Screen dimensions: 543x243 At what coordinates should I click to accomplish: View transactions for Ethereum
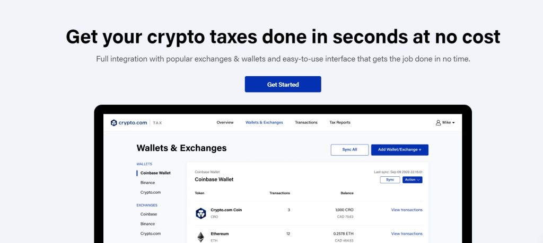(407, 233)
